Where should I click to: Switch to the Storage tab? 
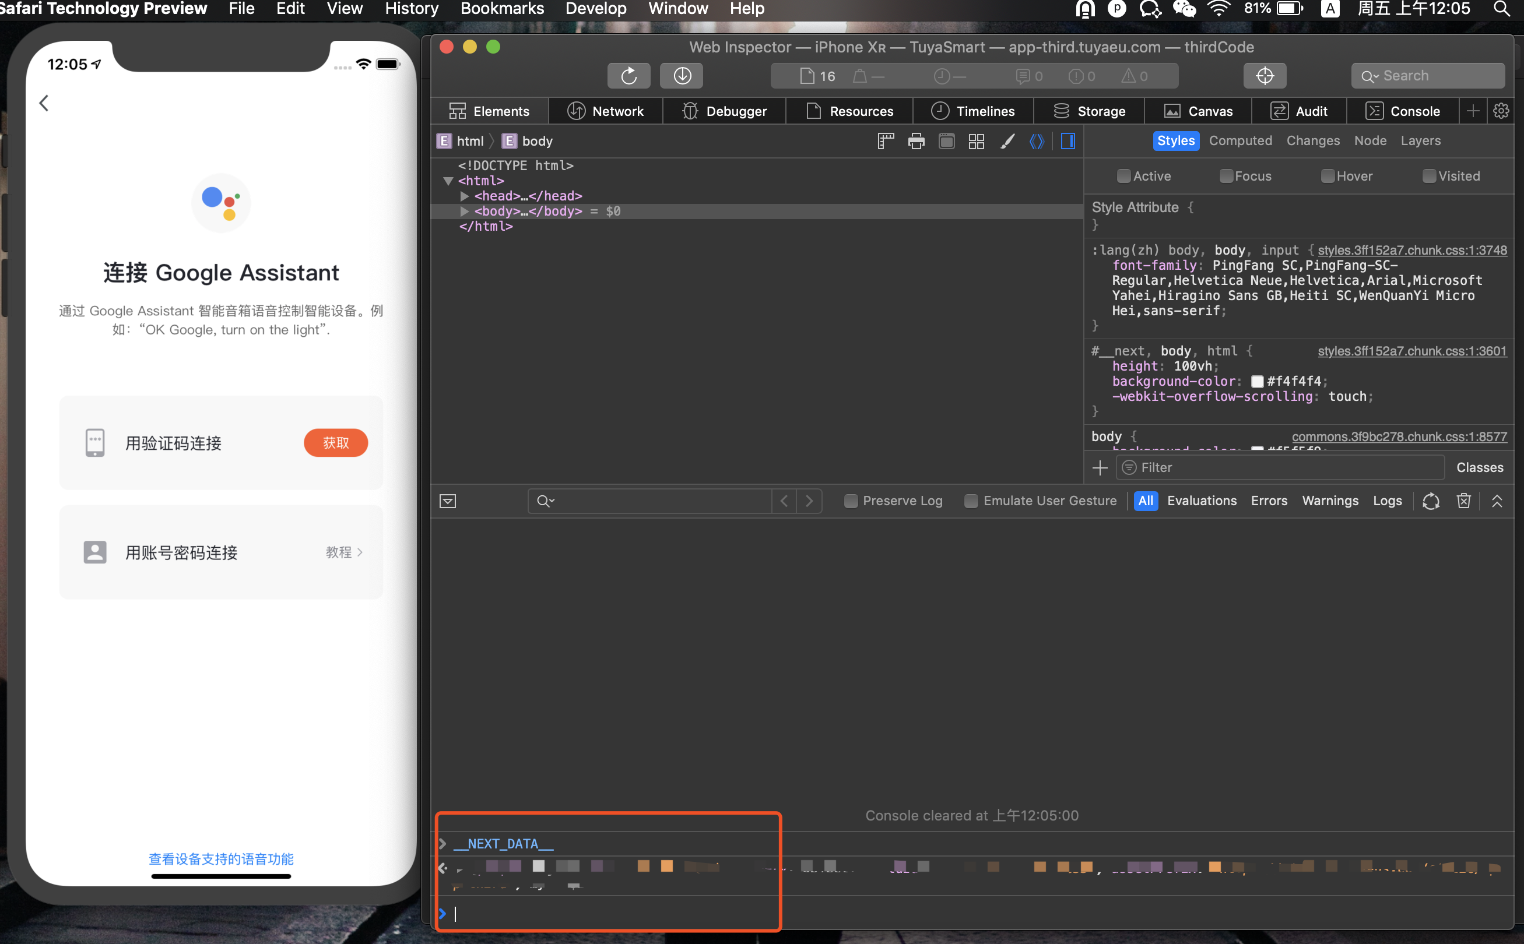click(x=1089, y=111)
